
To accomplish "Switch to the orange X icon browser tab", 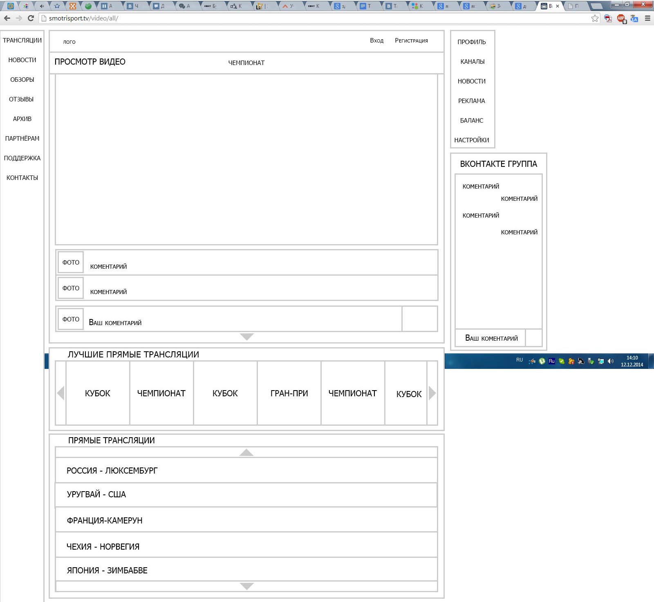I will tap(73, 6).
